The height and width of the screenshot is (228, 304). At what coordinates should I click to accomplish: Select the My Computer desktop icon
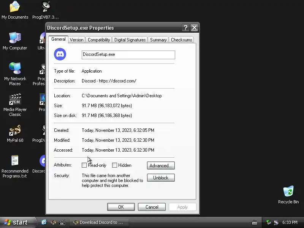coord(15,41)
